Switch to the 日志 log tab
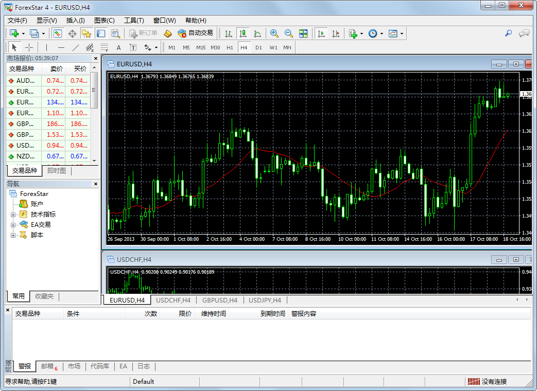Viewport: 537px width, 391px height. [144, 366]
